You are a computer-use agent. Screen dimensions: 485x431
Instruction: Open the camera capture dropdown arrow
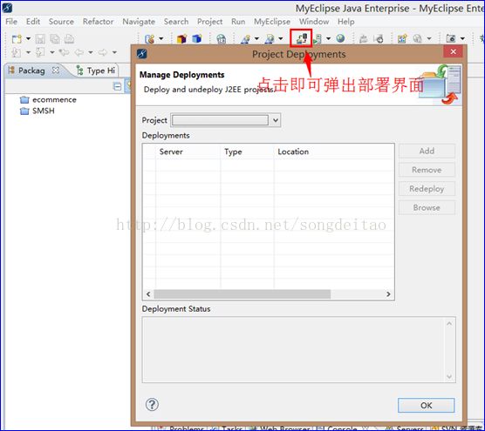[462, 39]
